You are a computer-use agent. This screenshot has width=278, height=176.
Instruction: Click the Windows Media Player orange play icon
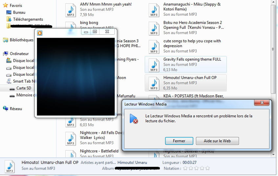point(40,33)
